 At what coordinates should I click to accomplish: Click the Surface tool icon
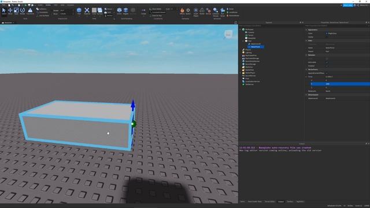click(x=100, y=11)
